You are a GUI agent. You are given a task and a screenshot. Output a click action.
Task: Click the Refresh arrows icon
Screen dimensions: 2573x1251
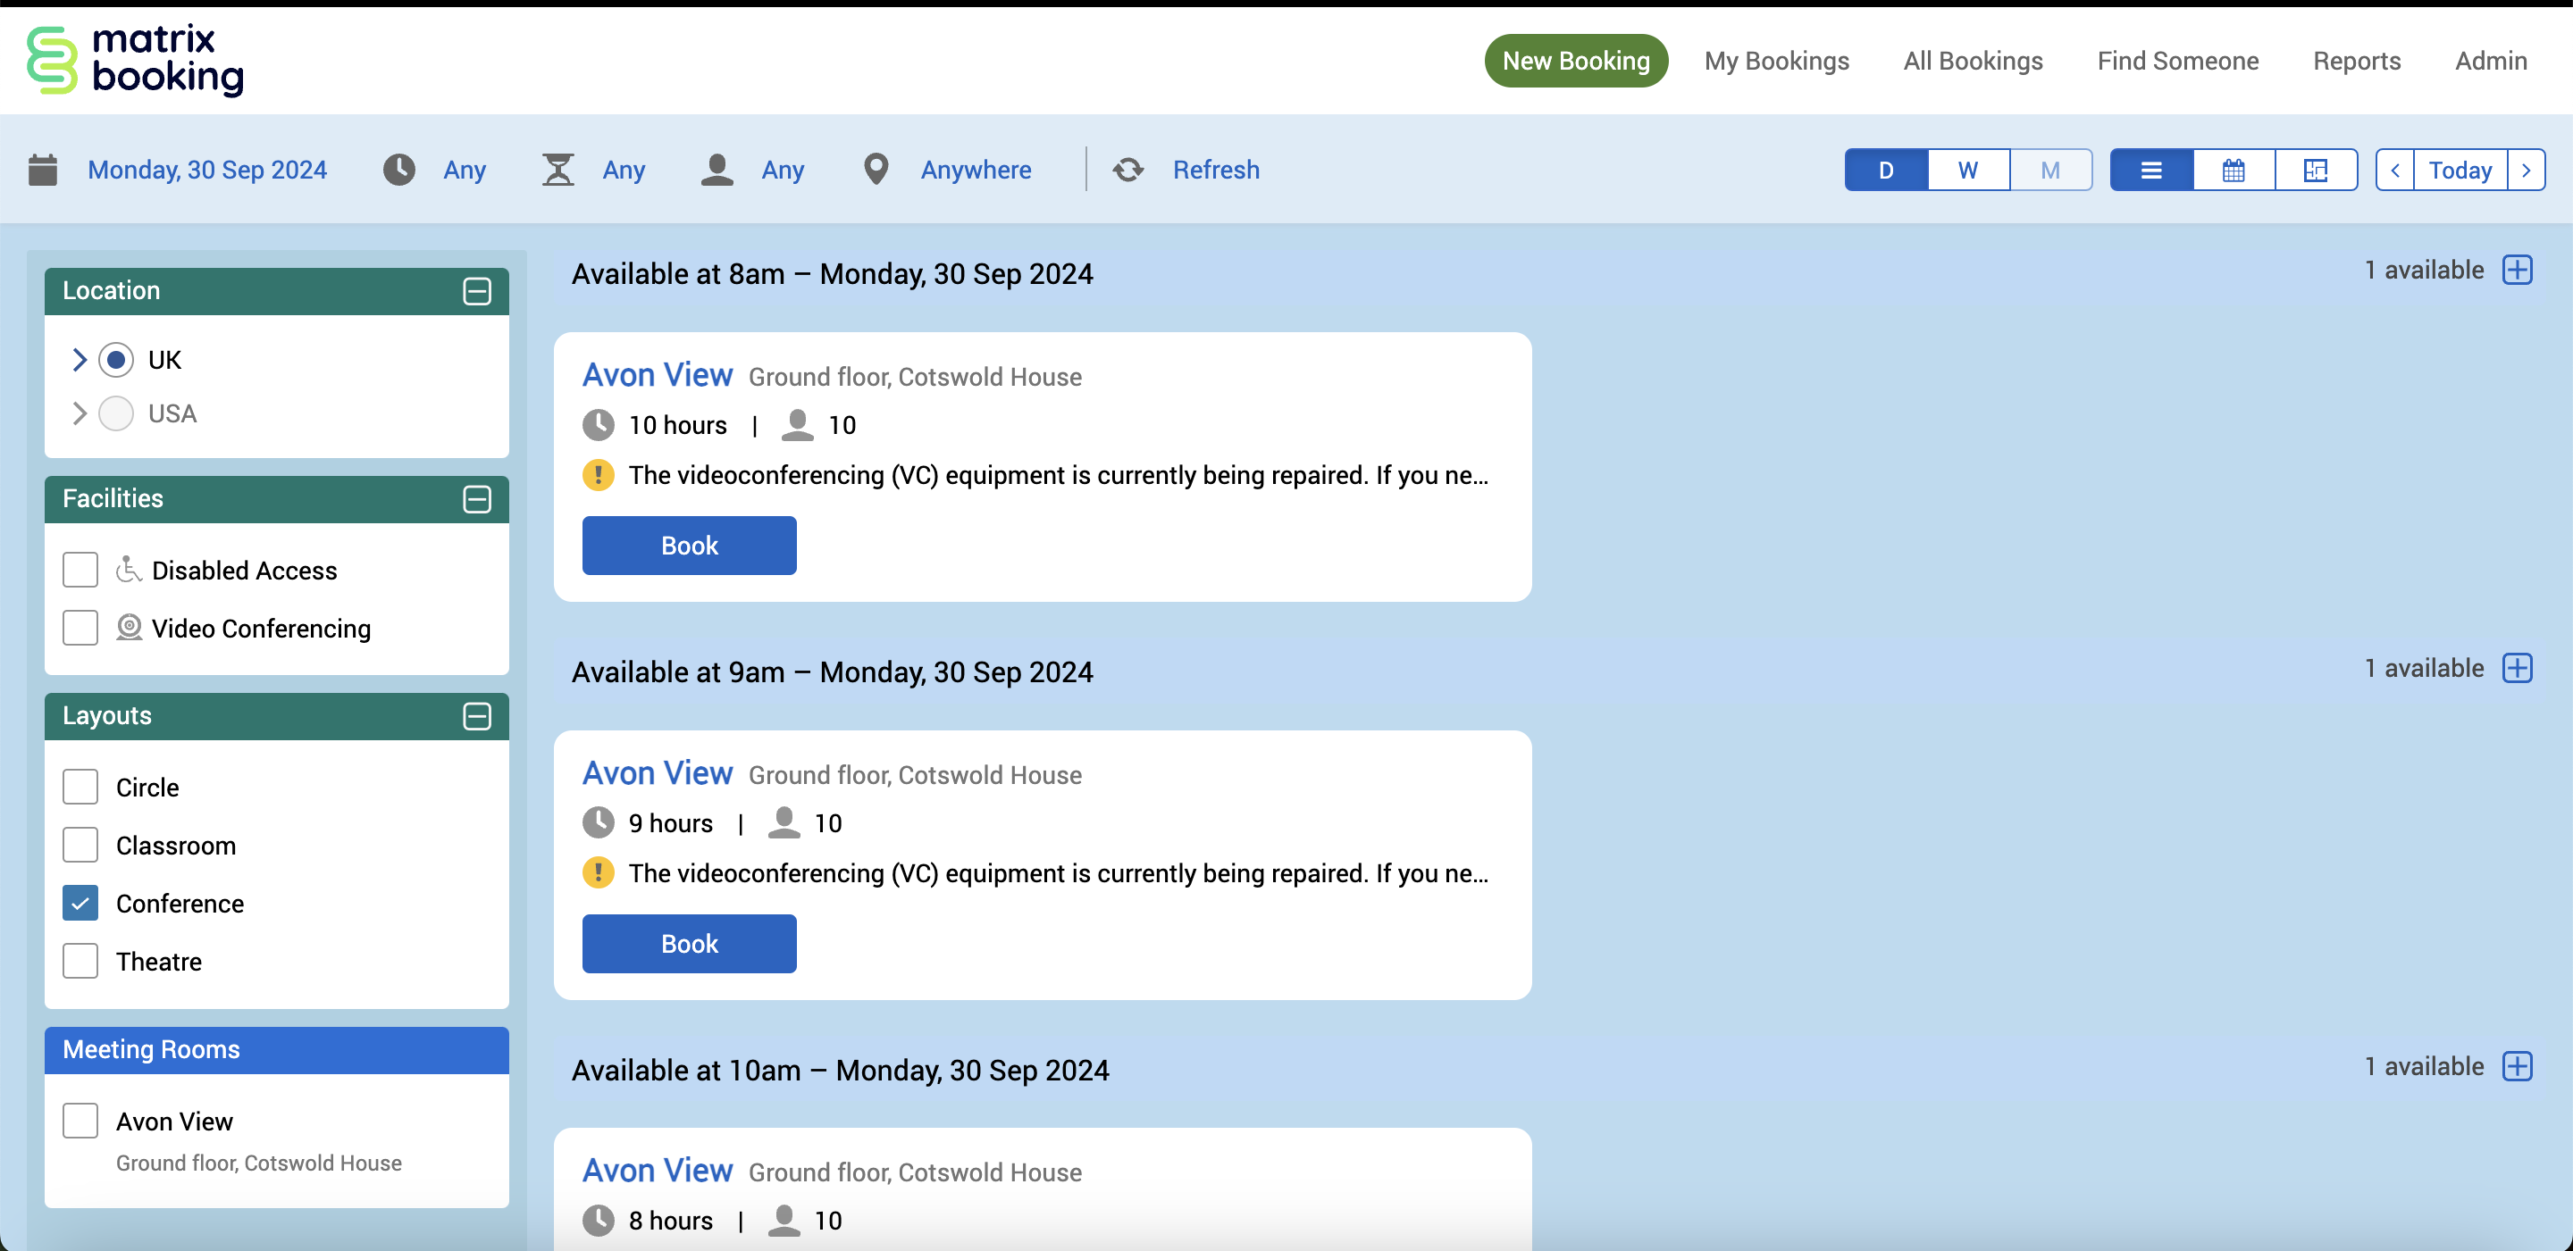click(x=1127, y=170)
